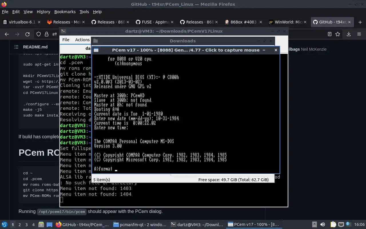Screen dimensions: 366x229
Task: Click the update notifier tray icon
Action: [348, 224]
